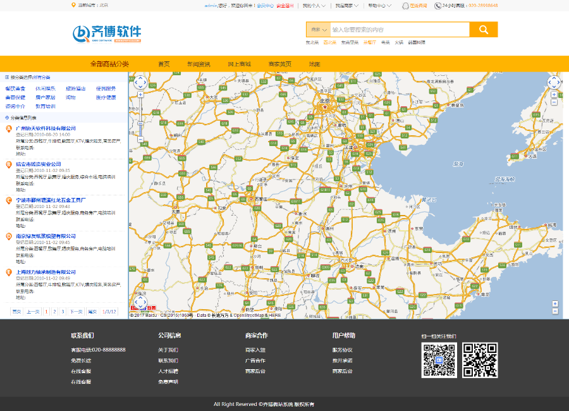The width and height of the screenshot is (569, 411).
Task: Click the left footer QR code
Action: click(439, 360)
